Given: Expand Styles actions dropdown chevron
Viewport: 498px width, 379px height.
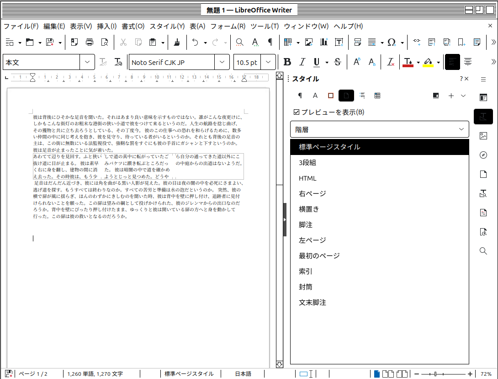Looking at the screenshot, I should click(463, 96).
